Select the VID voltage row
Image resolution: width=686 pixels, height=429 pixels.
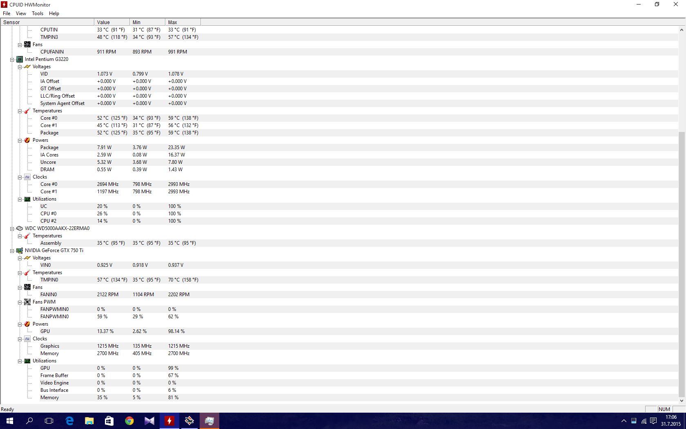[x=339, y=74]
